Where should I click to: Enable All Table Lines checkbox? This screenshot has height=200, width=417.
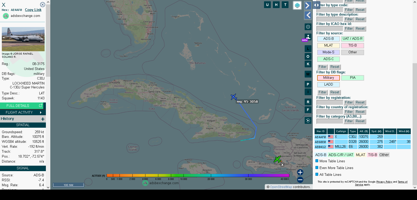317,175
